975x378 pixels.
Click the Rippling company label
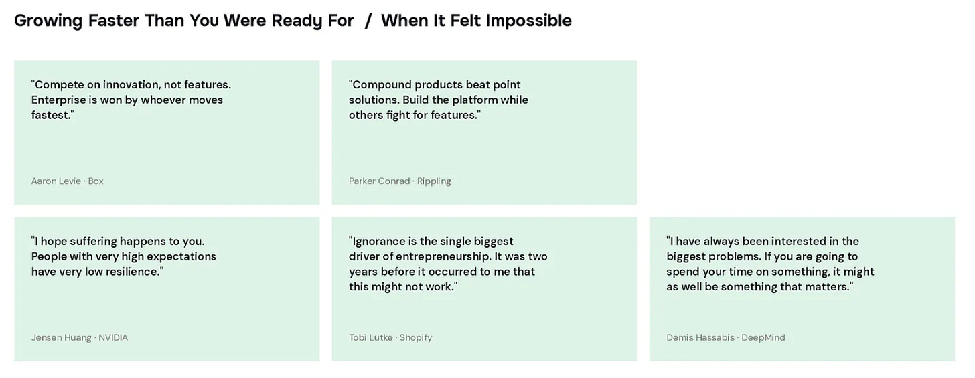coord(434,181)
